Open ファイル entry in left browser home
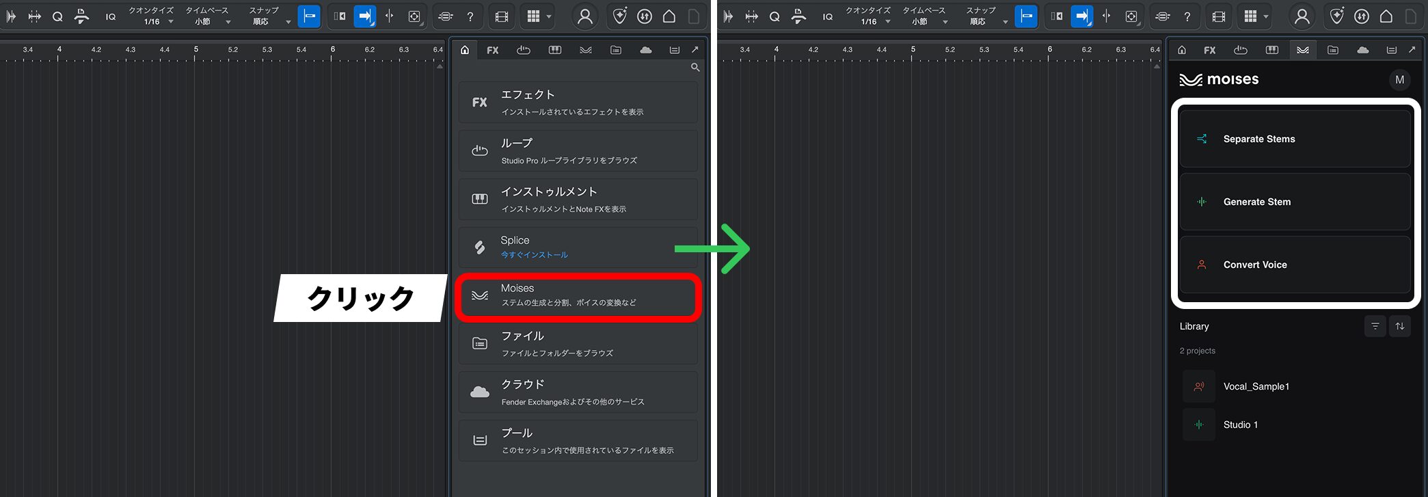Image resolution: width=1428 pixels, height=497 pixels. (x=578, y=344)
